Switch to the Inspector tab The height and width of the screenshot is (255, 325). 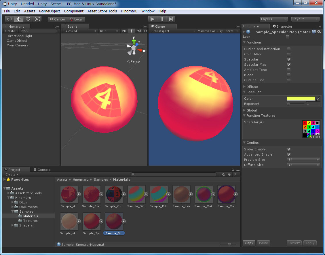point(282,26)
